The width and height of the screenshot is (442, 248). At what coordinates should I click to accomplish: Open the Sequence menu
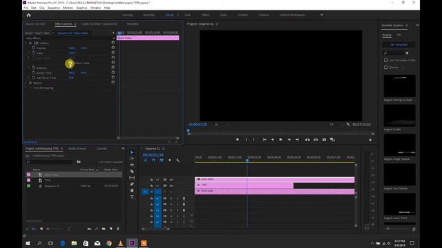coord(54,8)
